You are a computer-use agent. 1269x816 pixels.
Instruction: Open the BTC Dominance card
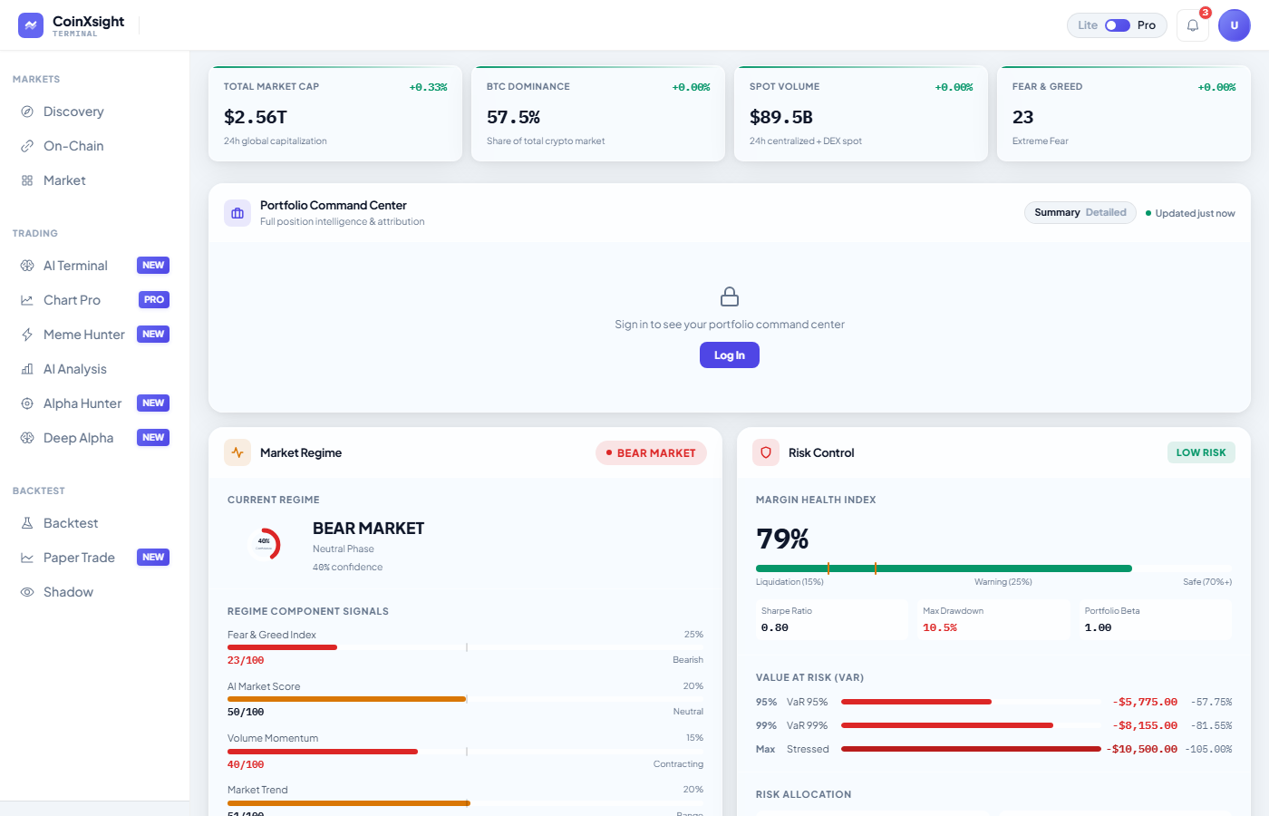(598, 113)
